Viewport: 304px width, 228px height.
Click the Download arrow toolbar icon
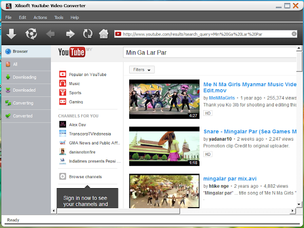pos(11,34)
